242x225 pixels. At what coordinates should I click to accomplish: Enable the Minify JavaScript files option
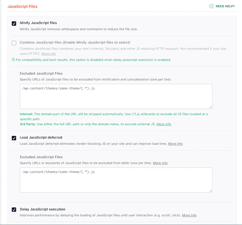(14, 23)
